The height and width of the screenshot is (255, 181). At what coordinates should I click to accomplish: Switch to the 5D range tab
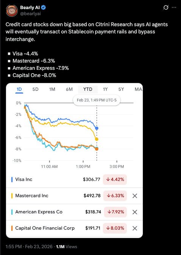tap(35, 89)
